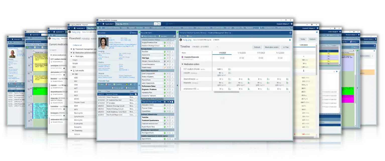Check the Show my item only checkbox
385x161 pixels.
142,36
